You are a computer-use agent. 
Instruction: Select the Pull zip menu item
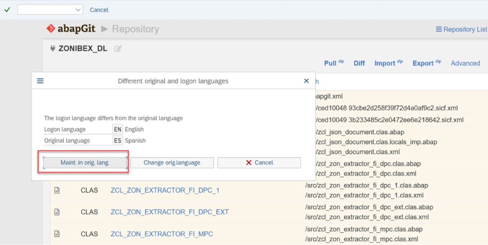coord(334,63)
